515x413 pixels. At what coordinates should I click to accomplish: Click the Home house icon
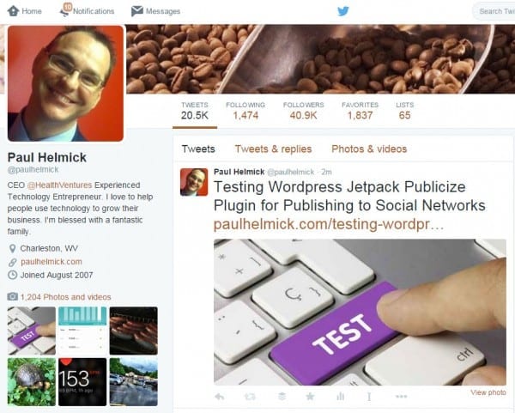tap(13, 11)
